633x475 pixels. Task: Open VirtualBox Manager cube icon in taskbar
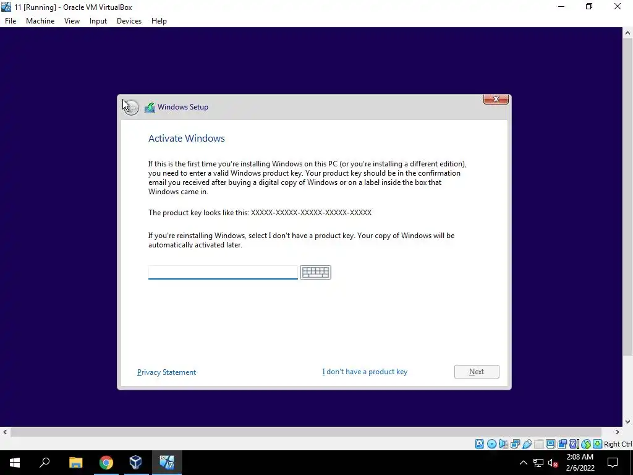[x=135, y=463]
